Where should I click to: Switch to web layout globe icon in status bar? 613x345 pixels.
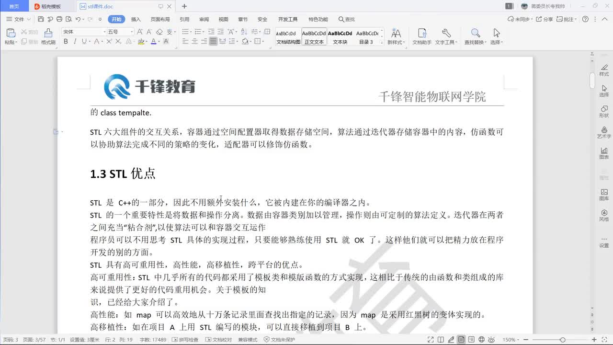coord(482,340)
